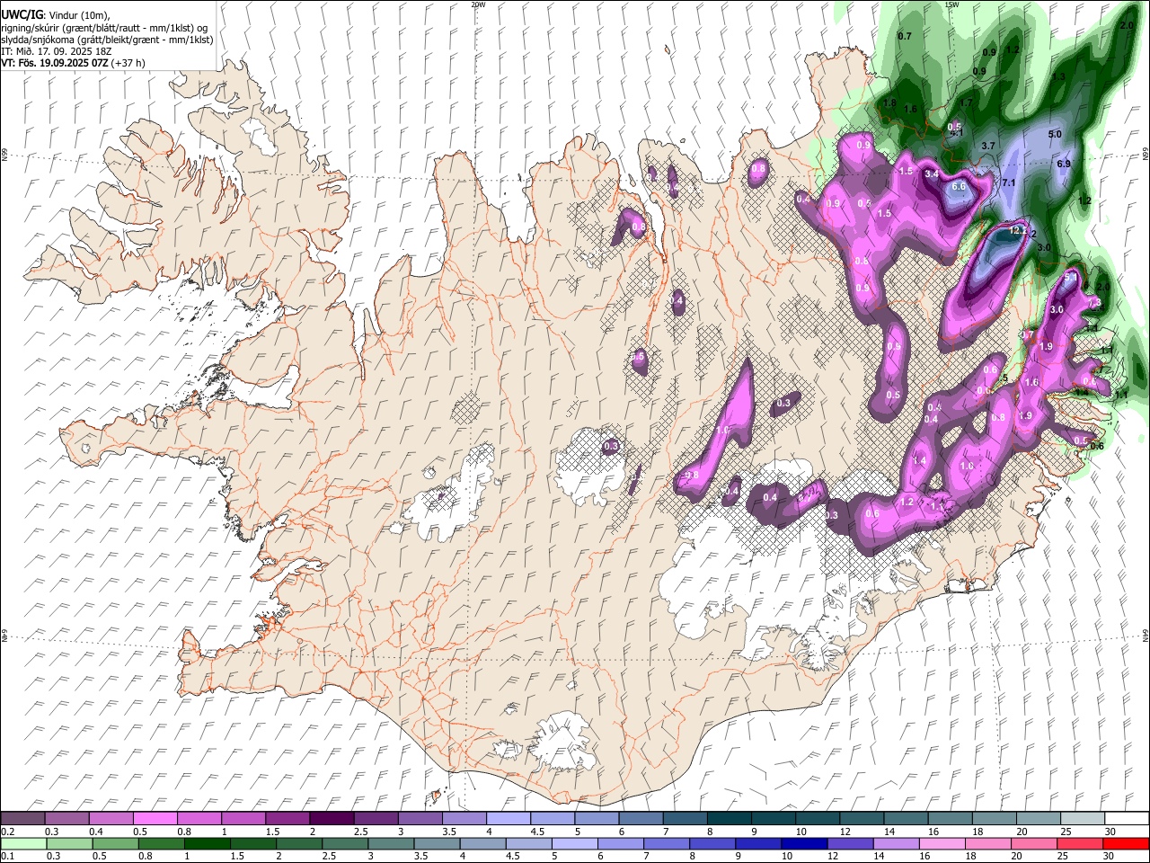Click the '20W' longitude label
The image size is (1150, 863).
[478, 4]
